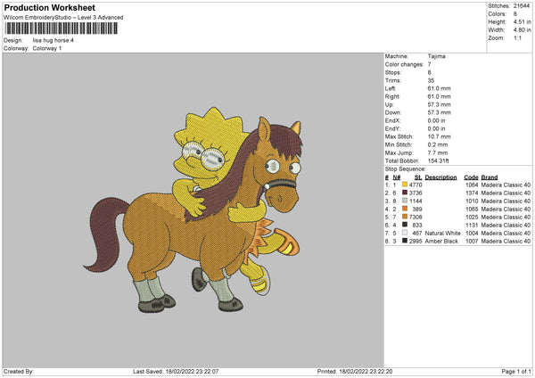This screenshot has height=378, width=535.
Task: Click thread code '1065'
Action: tap(472, 210)
